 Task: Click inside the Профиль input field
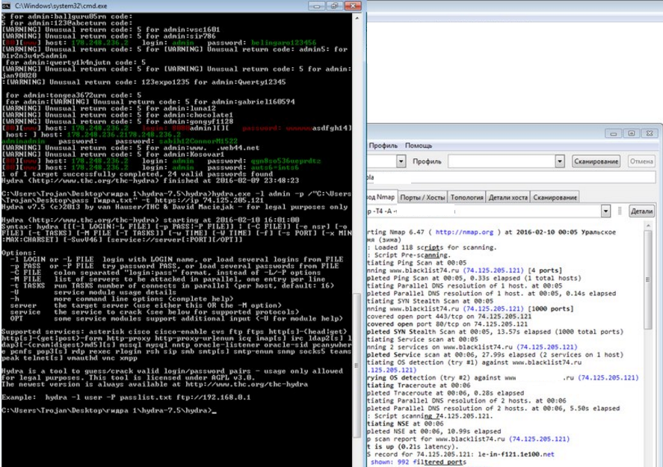(x=501, y=161)
